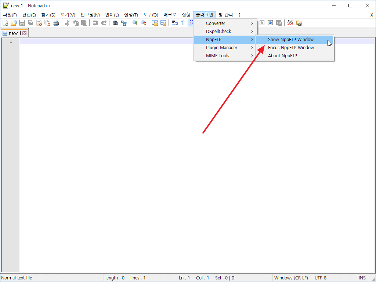Click the Notepad++ title bar app icon
376x282 pixels.
click(6, 6)
